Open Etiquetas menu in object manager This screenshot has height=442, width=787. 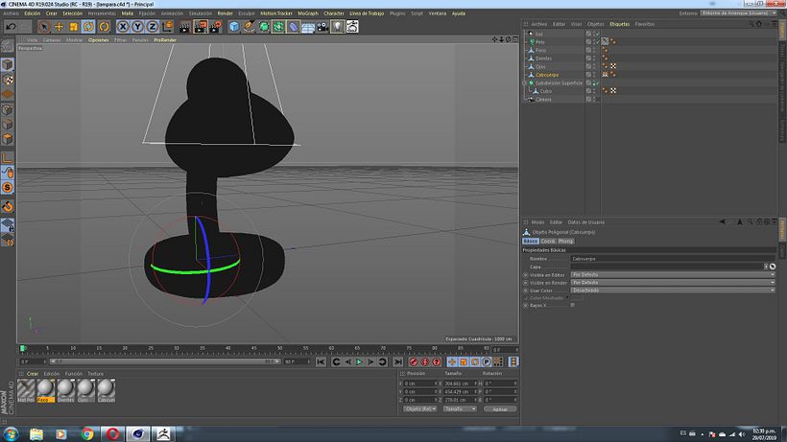pyautogui.click(x=619, y=24)
